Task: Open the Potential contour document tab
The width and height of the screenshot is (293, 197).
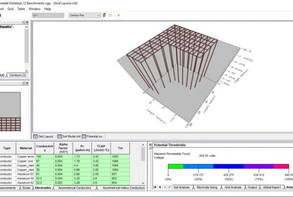Action: tap(93, 136)
